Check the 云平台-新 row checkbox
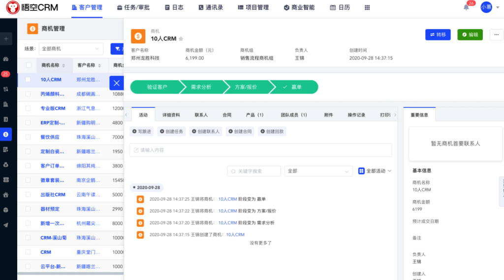 pyautogui.click(x=28, y=267)
